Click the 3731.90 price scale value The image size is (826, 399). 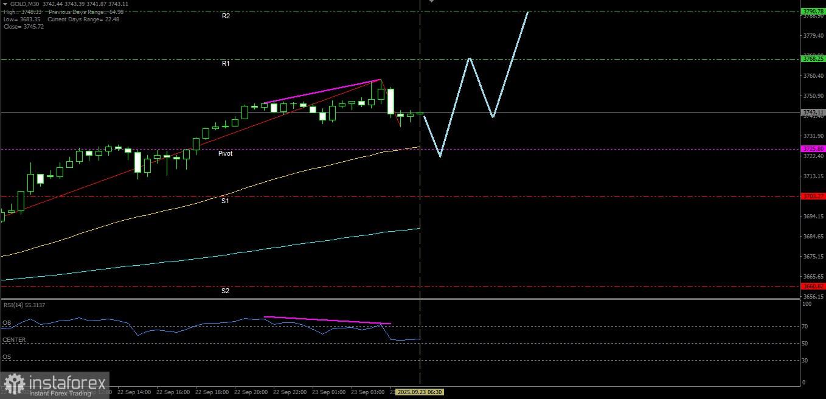[813, 136]
